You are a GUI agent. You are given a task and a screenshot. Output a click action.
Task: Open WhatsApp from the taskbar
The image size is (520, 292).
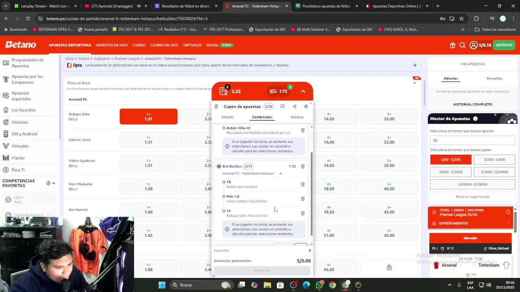pos(319,285)
